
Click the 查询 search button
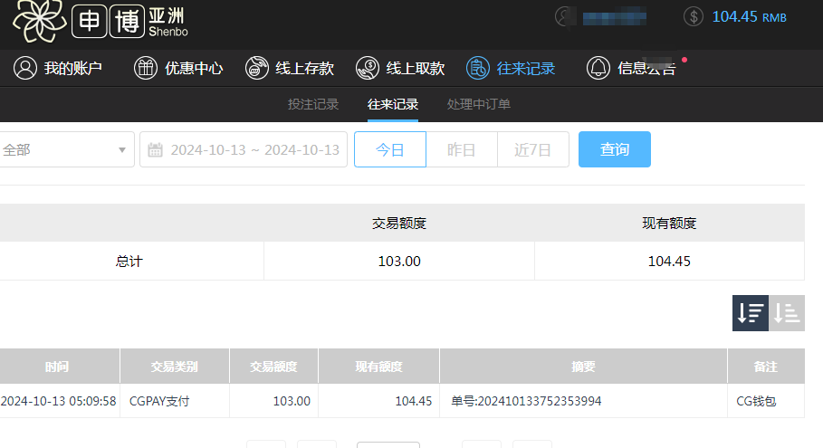614,149
